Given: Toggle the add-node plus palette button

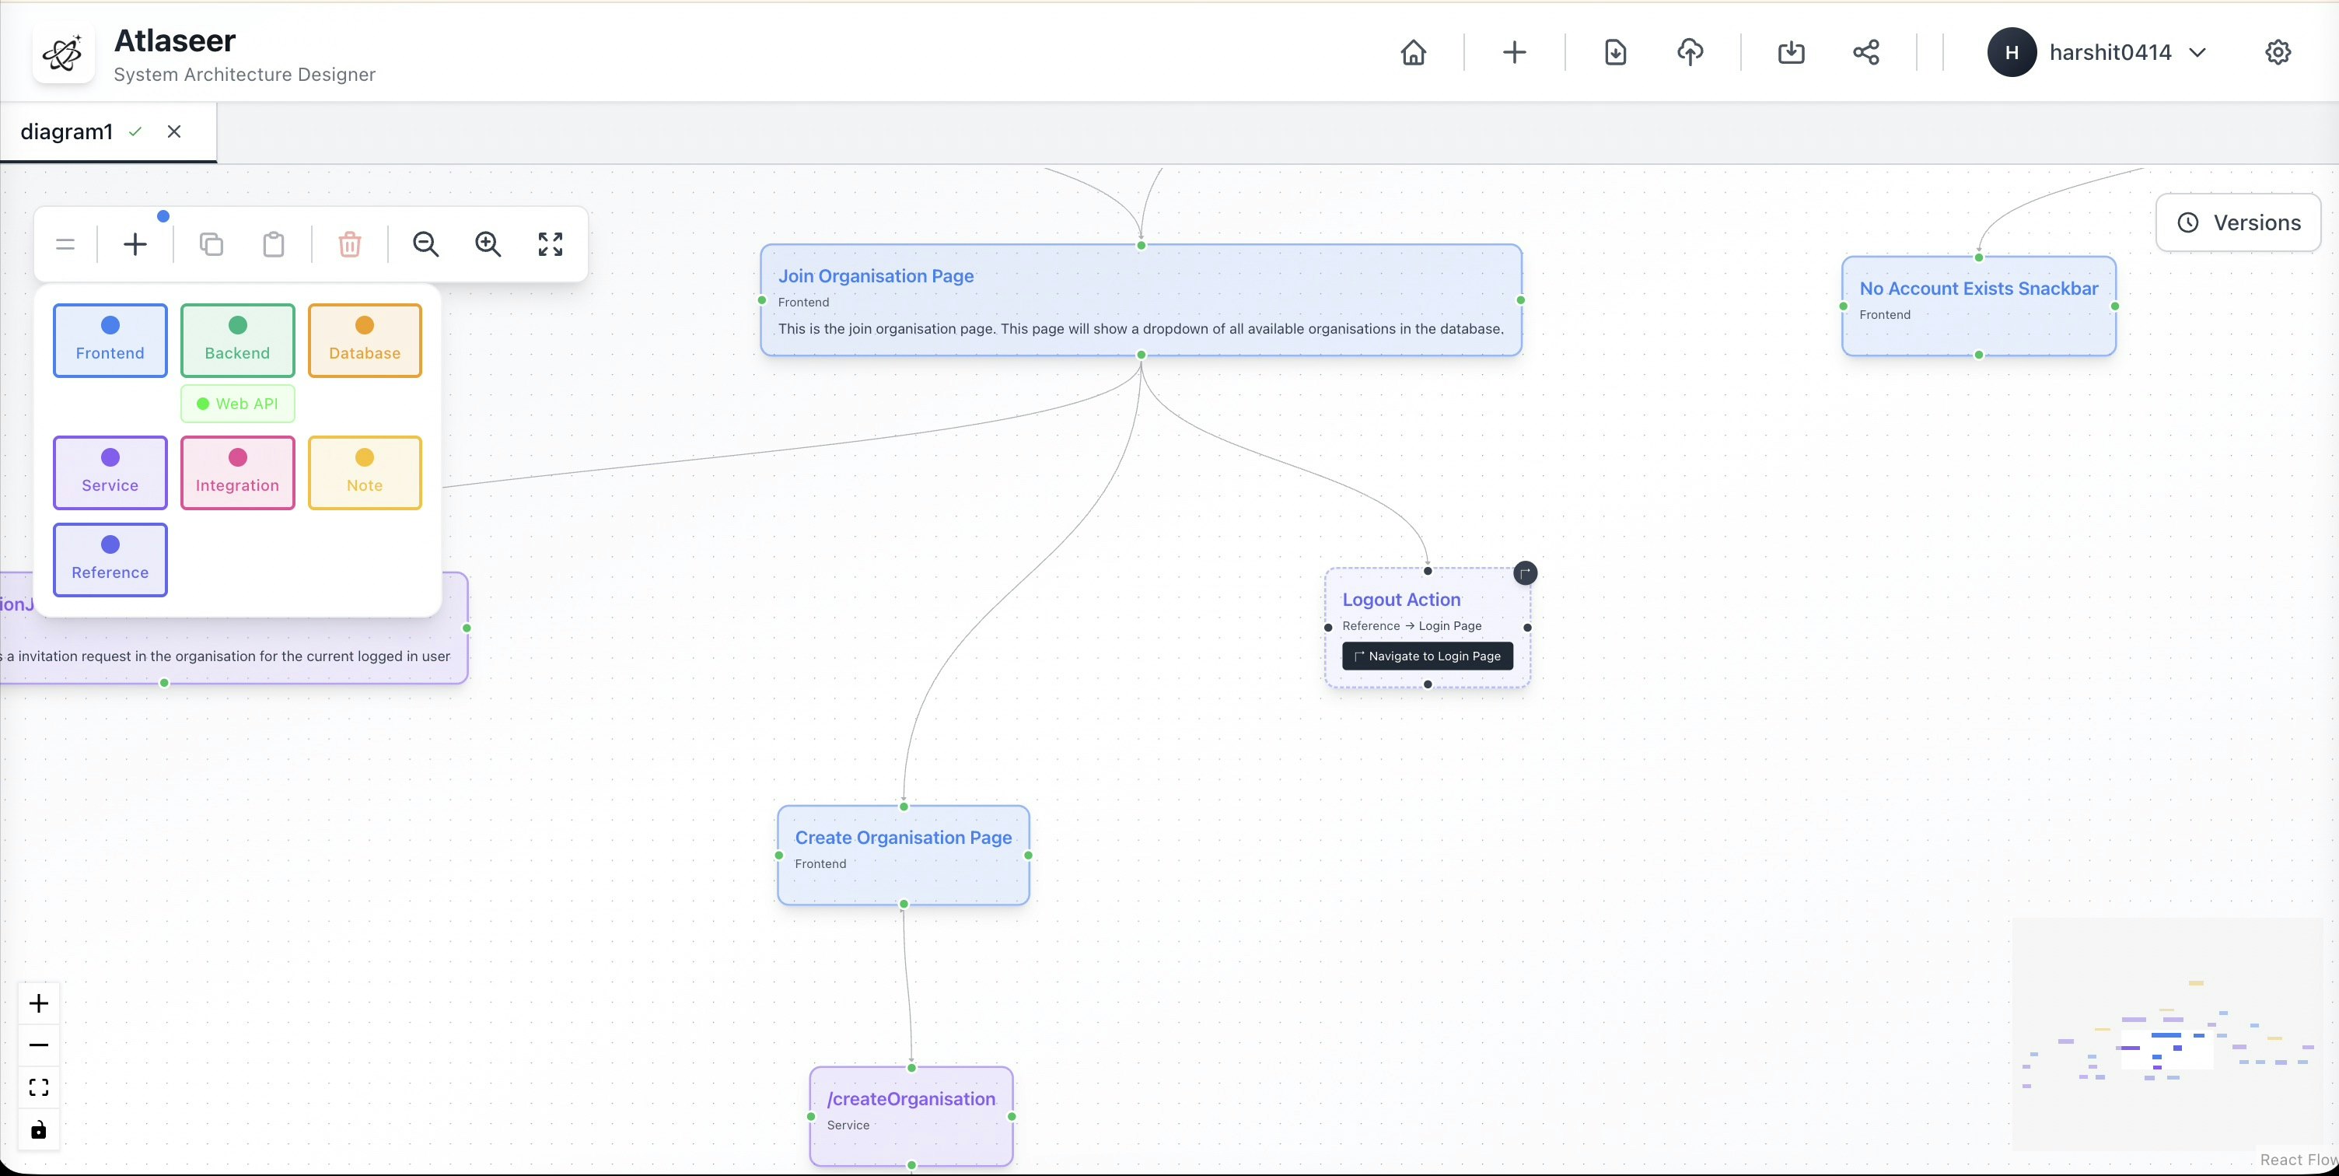Looking at the screenshot, I should coord(135,244).
